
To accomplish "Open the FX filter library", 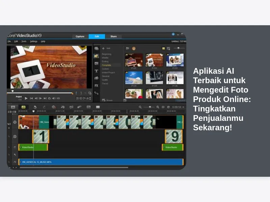I will tap(97, 86).
